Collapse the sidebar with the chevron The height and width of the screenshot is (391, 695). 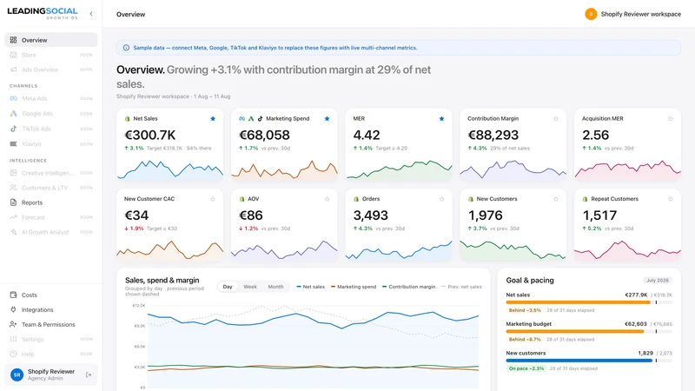(x=91, y=14)
